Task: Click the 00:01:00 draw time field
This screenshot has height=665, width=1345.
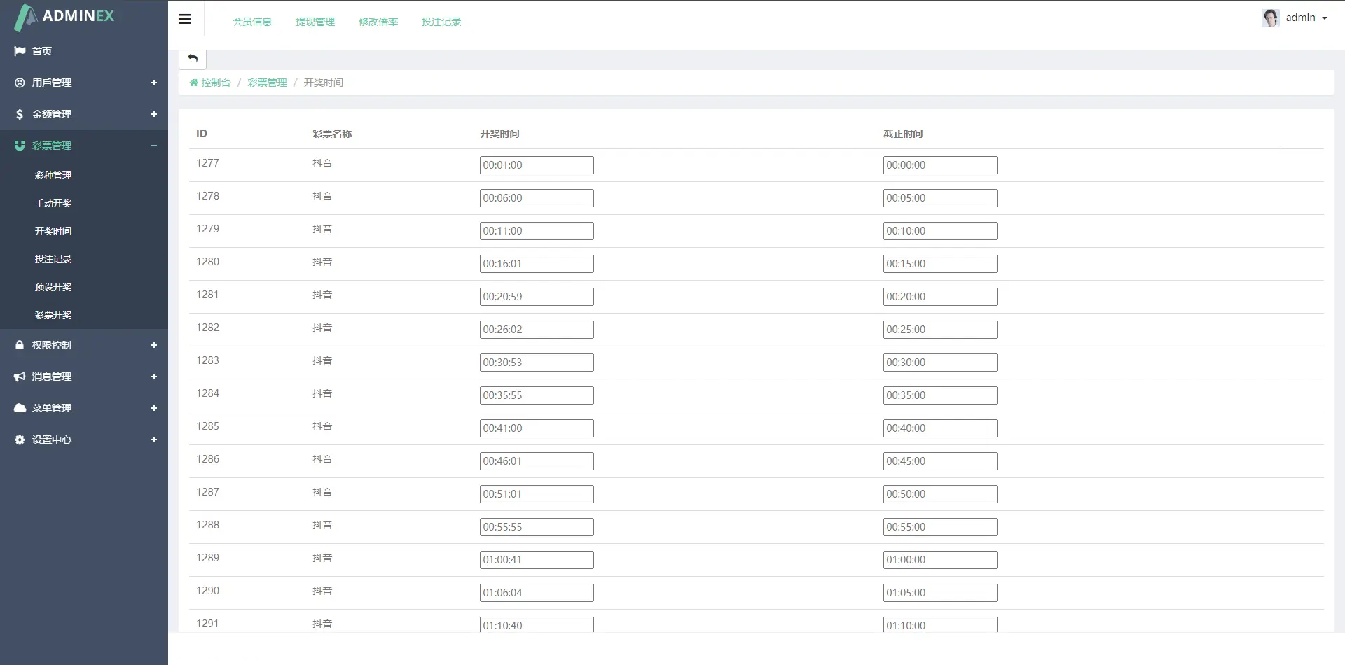Action: point(537,165)
